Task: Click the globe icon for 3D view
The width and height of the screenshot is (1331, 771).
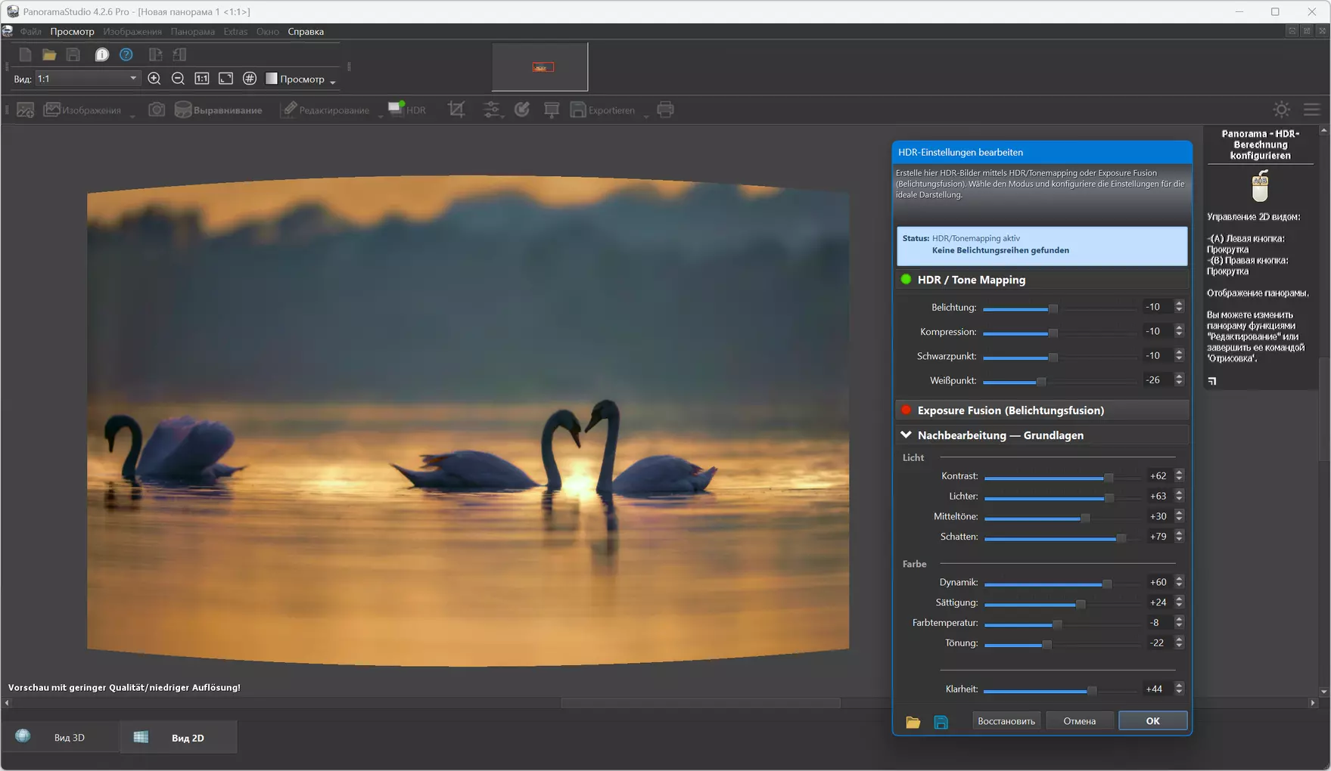Action: 23,736
